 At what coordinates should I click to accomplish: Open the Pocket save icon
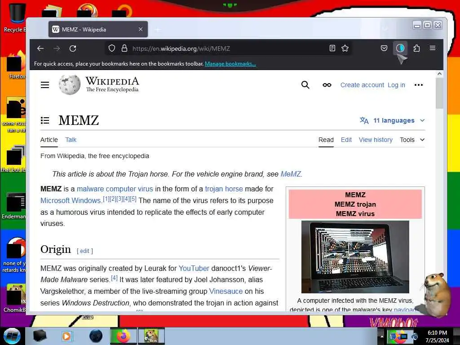pyautogui.click(x=384, y=48)
